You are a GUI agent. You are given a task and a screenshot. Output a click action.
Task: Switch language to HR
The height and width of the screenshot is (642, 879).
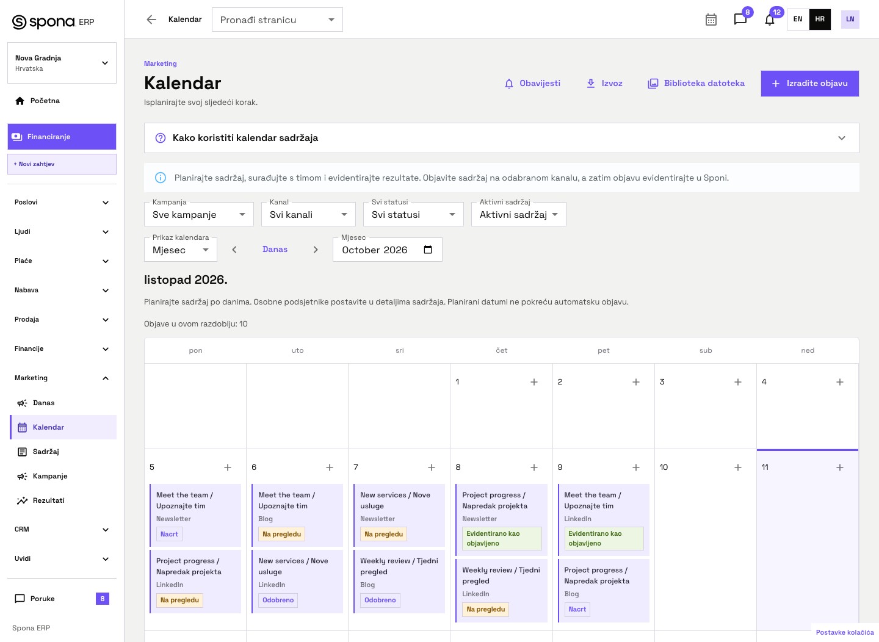820,20
